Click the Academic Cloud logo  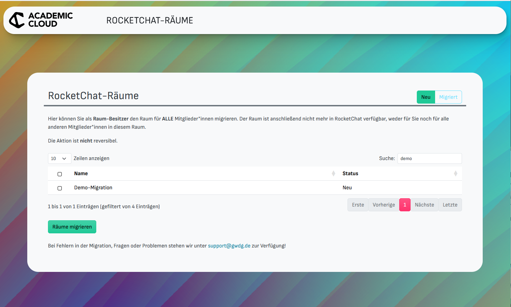pyautogui.click(x=41, y=20)
